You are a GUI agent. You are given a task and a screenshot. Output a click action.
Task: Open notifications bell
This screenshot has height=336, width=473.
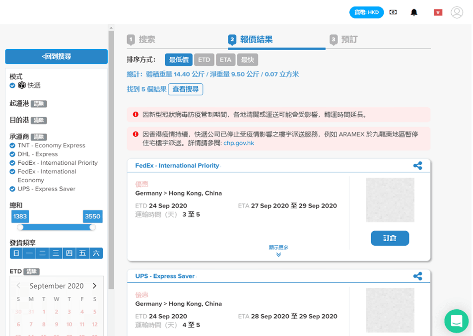click(x=414, y=12)
